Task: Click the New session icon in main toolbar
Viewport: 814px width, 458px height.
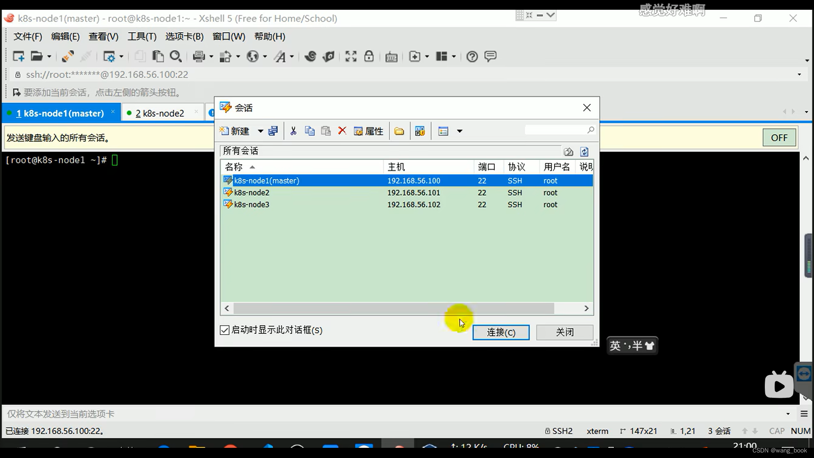Action: [x=19, y=56]
